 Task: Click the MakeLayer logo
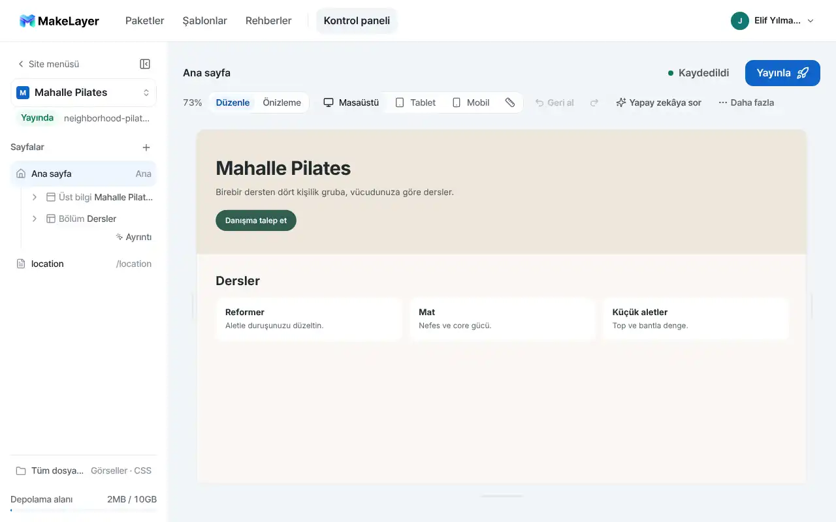coord(59,21)
